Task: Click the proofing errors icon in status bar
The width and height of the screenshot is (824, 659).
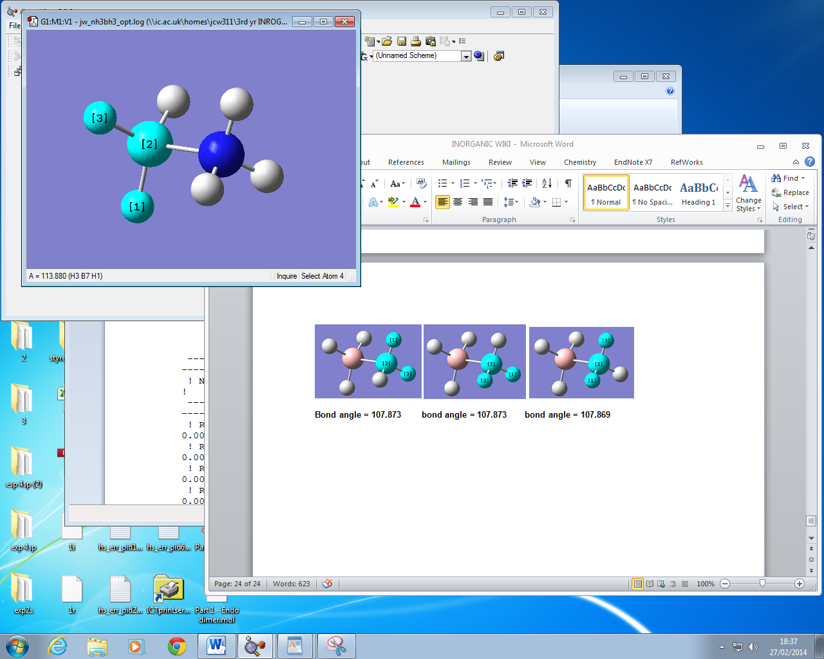Action: coord(328,584)
